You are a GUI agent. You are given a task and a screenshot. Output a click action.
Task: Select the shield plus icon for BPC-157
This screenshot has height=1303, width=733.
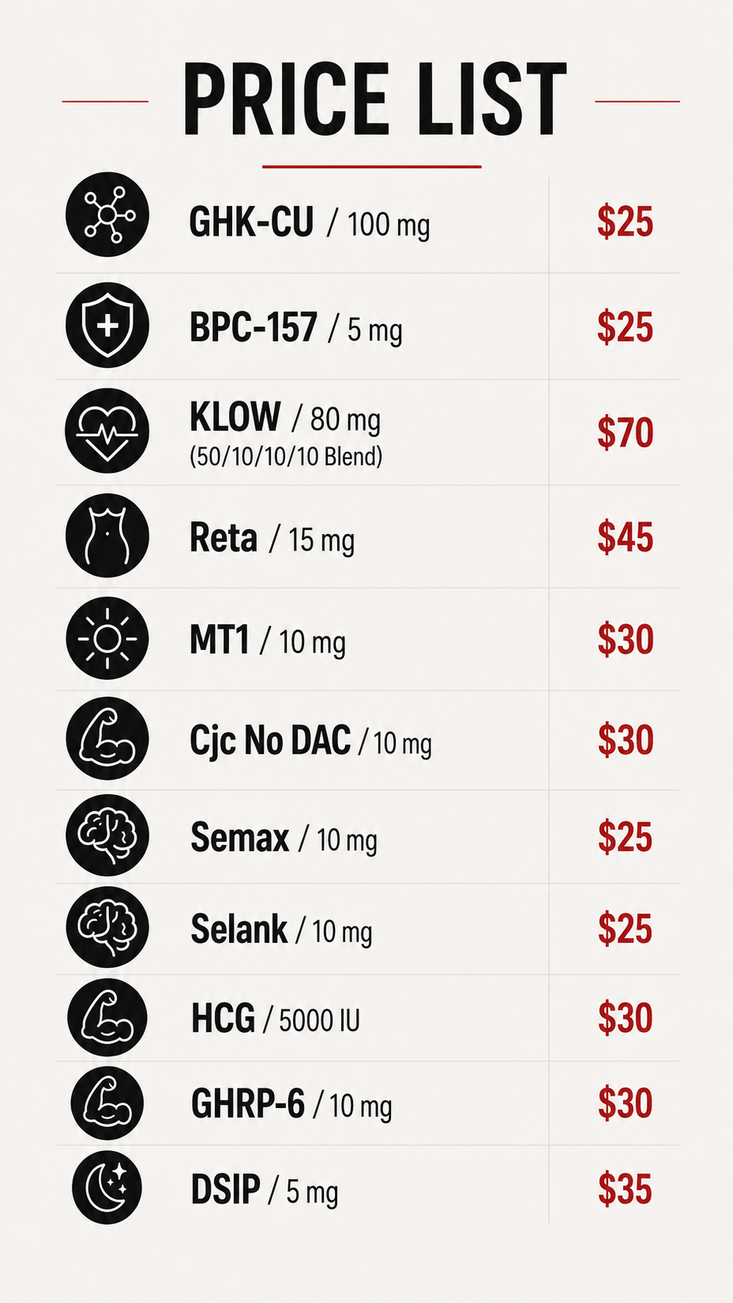107,325
